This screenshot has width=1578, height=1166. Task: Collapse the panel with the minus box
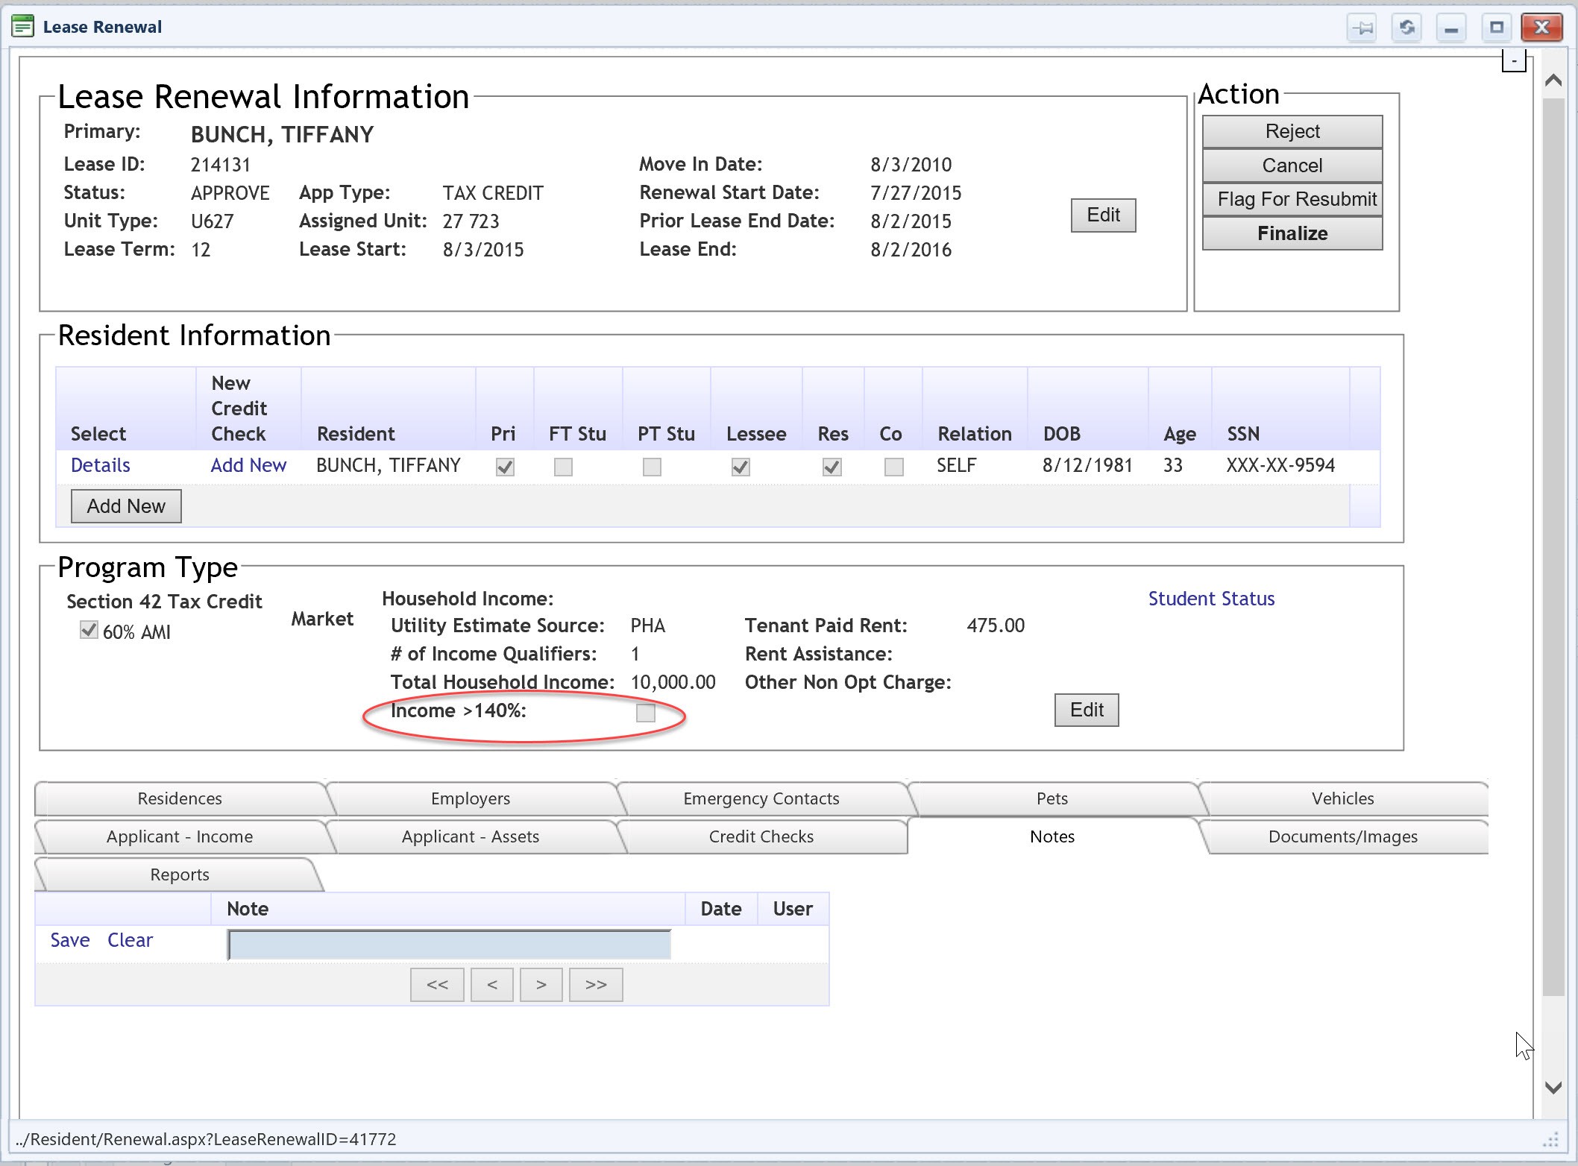coord(1513,61)
